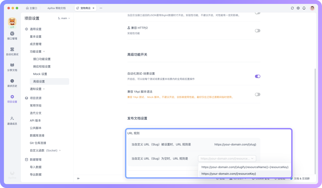322x188 pixels.
Task: Collapse the 功能设置 tree arrow
Action: coord(44,52)
